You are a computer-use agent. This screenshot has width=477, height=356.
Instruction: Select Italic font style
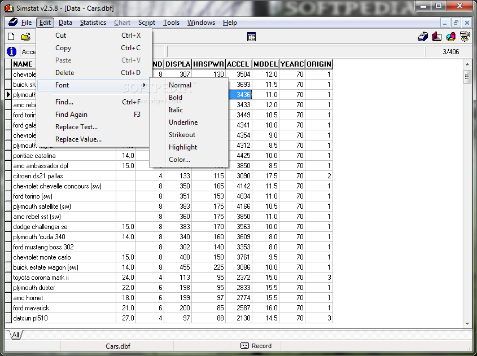[x=189, y=110]
